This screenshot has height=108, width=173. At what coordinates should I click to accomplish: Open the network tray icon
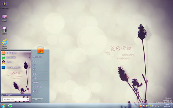click(x=158, y=106)
